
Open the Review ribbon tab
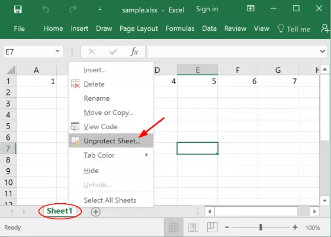pyautogui.click(x=235, y=28)
